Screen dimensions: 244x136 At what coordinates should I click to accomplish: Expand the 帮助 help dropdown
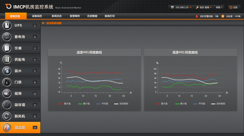[219, 7]
